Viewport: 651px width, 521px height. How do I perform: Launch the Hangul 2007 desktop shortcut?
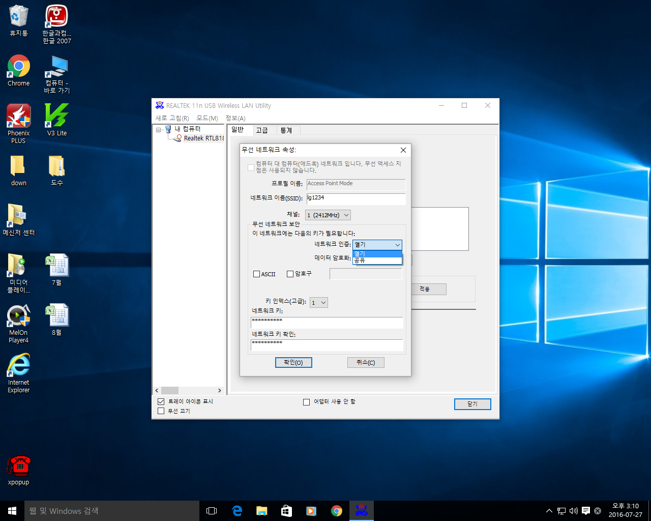[56, 24]
